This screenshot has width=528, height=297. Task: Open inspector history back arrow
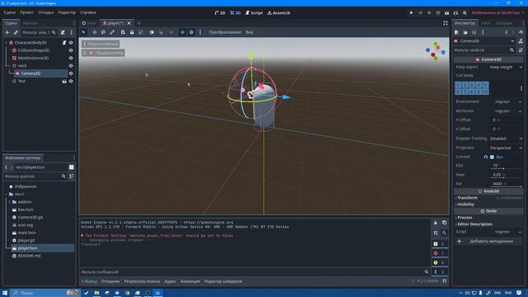pyautogui.click(x=506, y=32)
